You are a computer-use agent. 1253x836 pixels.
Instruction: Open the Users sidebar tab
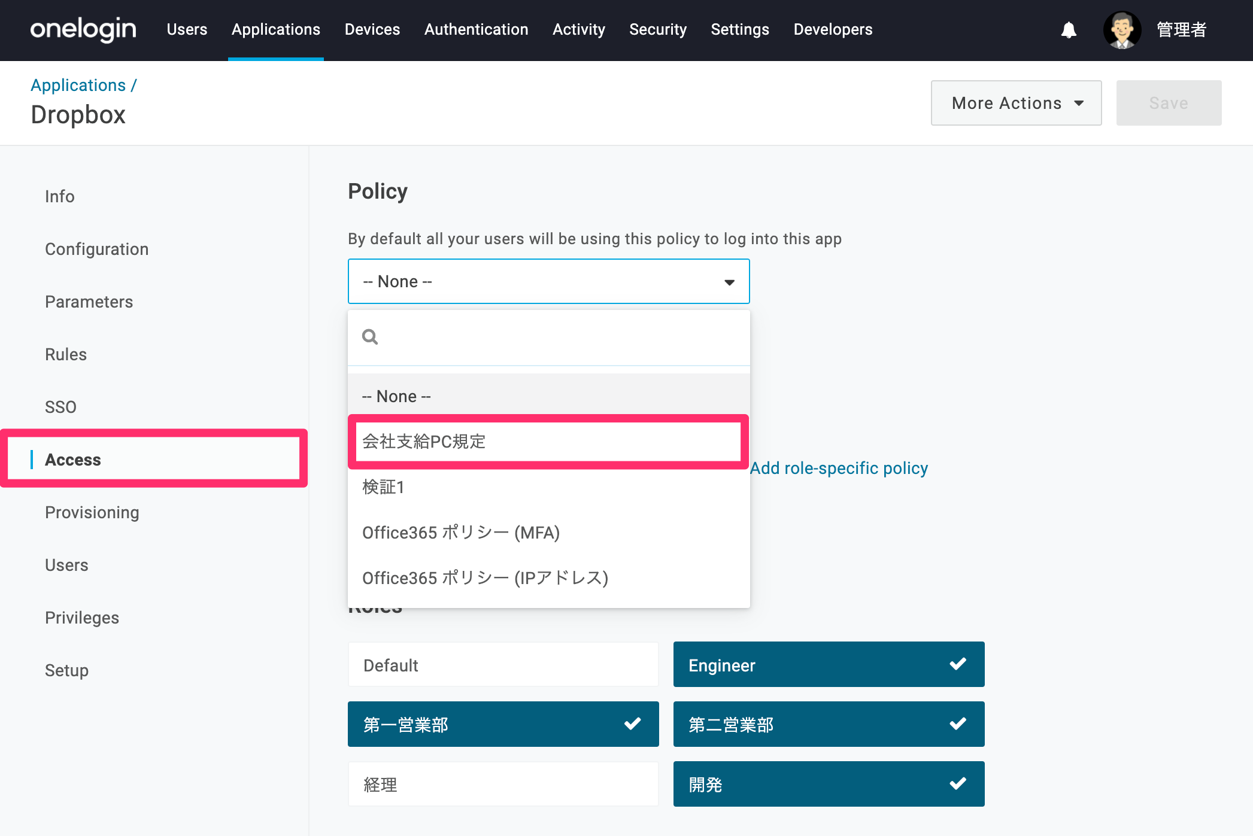[x=66, y=565]
